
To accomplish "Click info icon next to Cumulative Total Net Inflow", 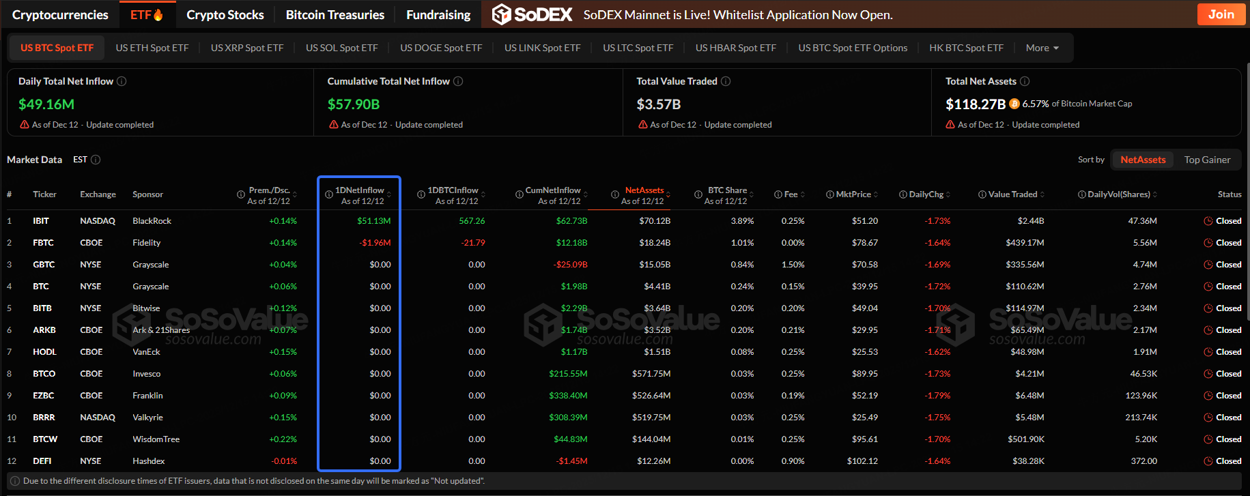I will (x=458, y=81).
